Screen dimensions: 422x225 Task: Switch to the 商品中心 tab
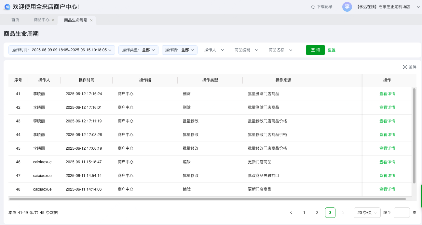(42, 20)
